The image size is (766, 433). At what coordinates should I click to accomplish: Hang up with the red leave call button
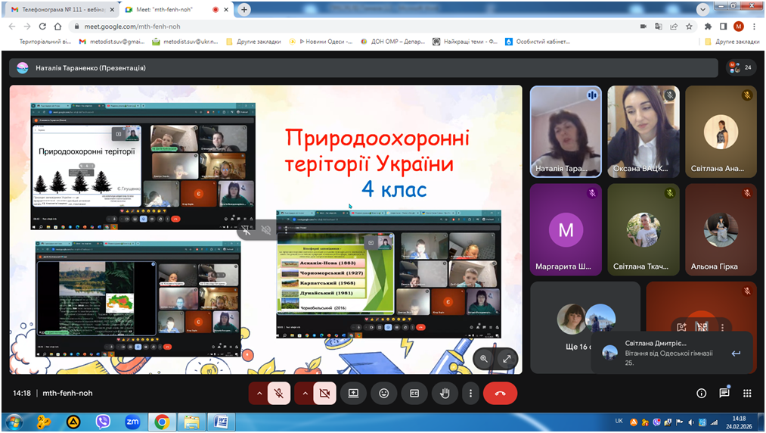coord(500,394)
